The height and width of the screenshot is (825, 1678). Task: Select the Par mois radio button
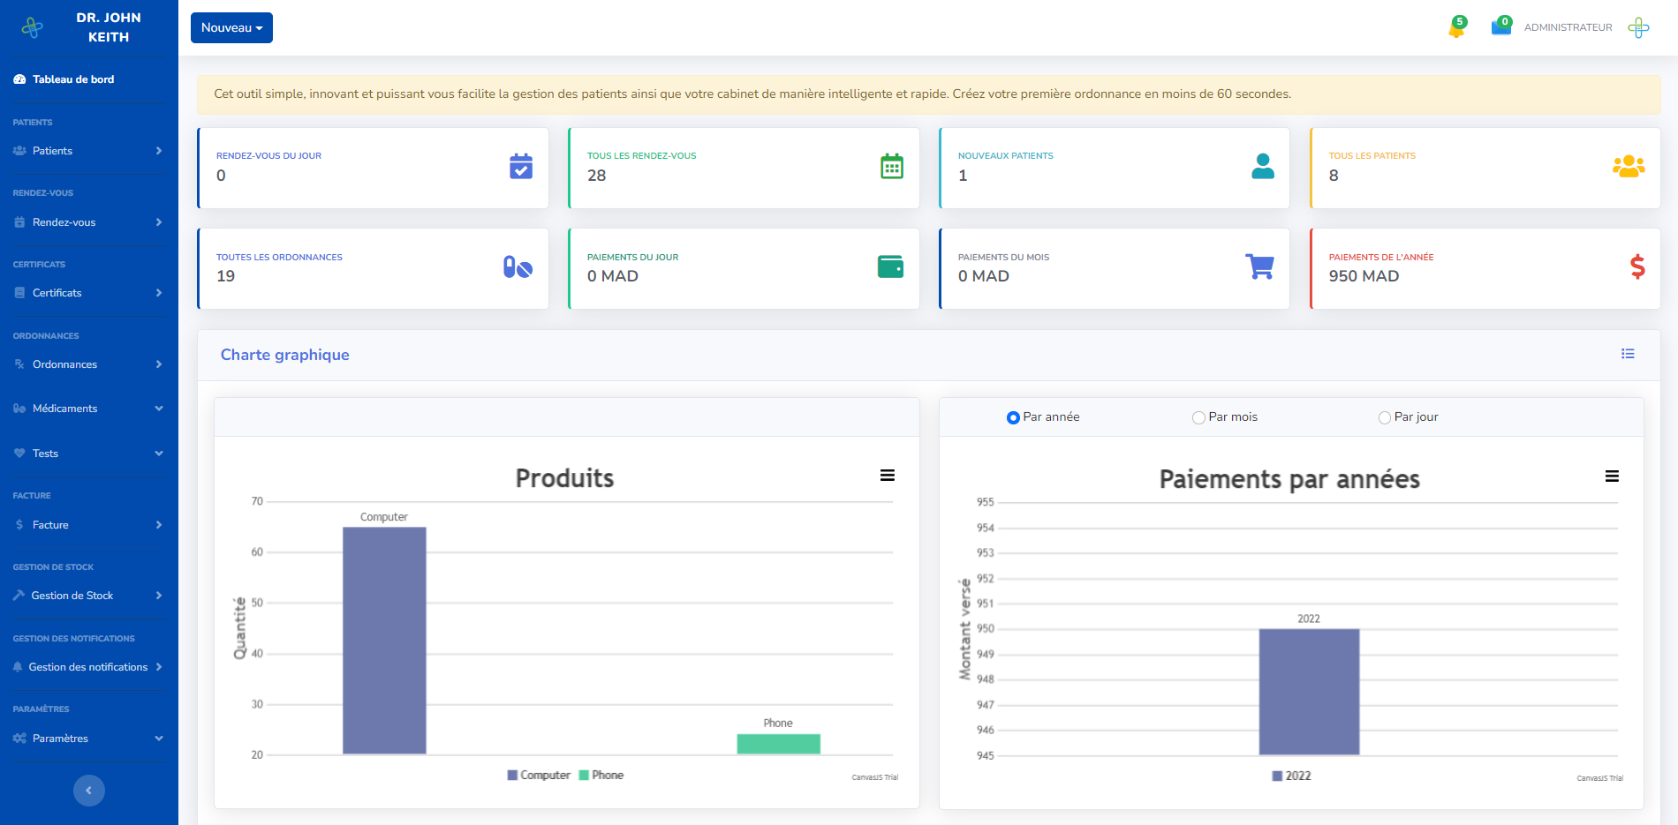tap(1198, 417)
